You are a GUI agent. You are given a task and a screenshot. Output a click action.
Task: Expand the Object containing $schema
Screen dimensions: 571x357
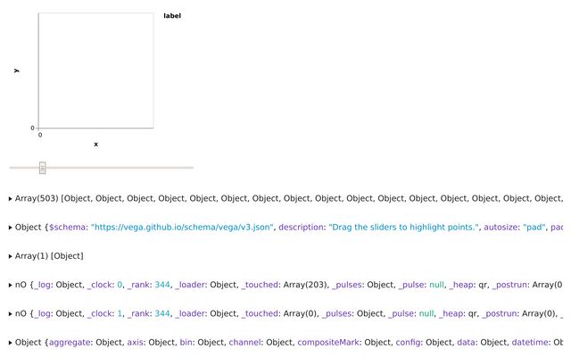coord(10,228)
